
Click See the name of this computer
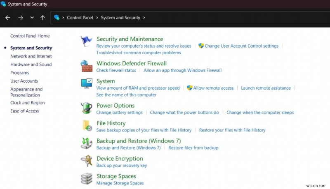coord(126,95)
